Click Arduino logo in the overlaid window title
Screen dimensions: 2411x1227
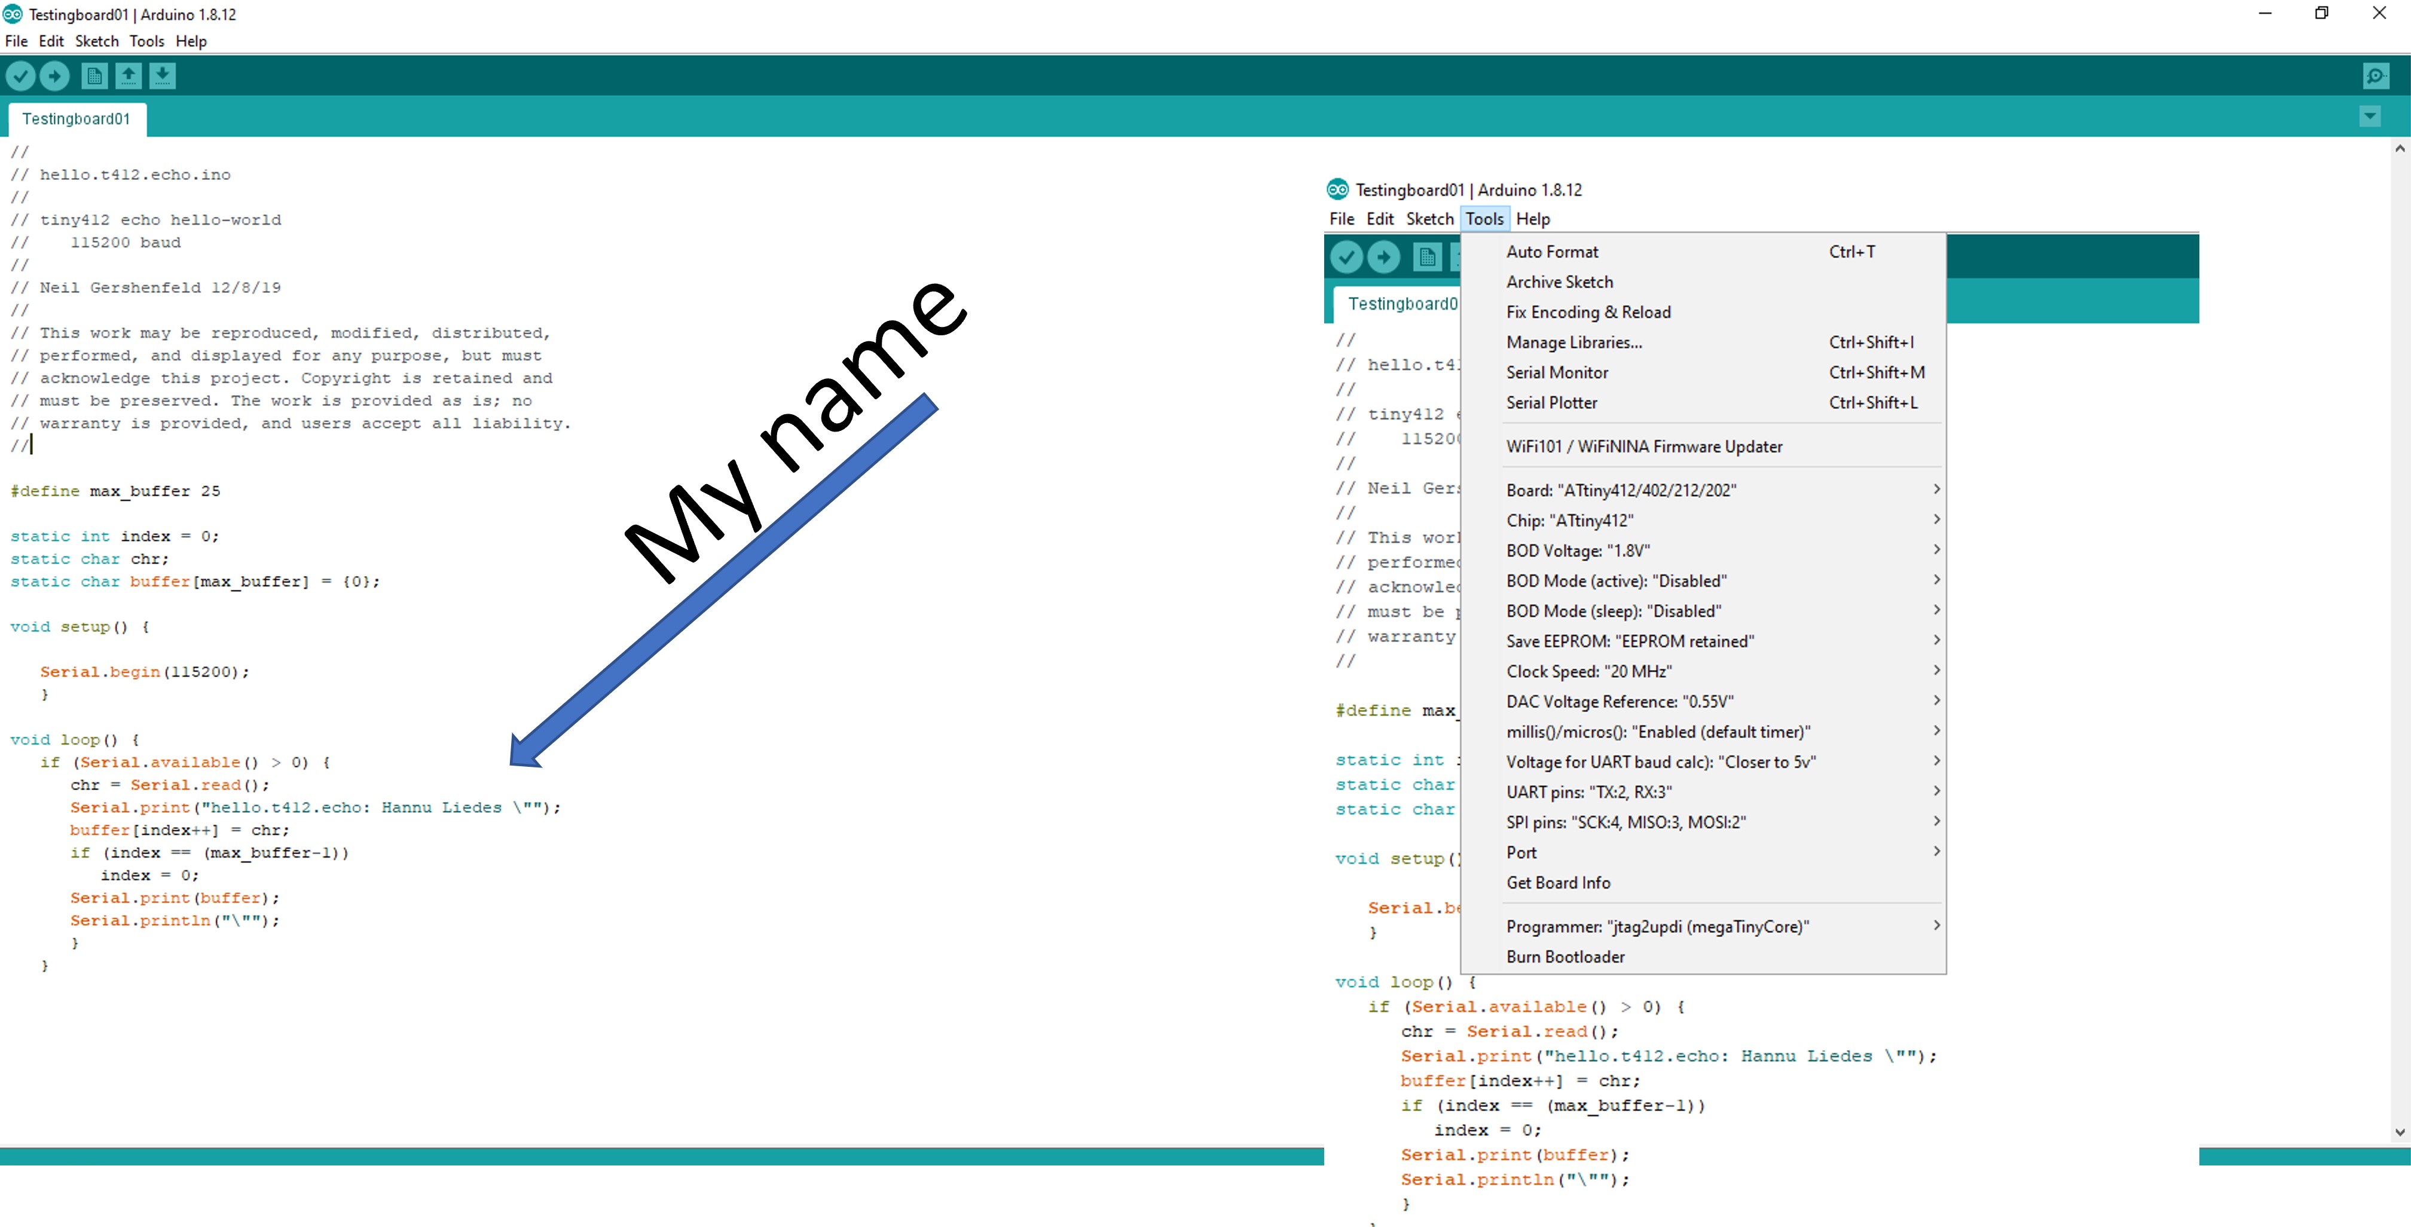[x=1337, y=190]
